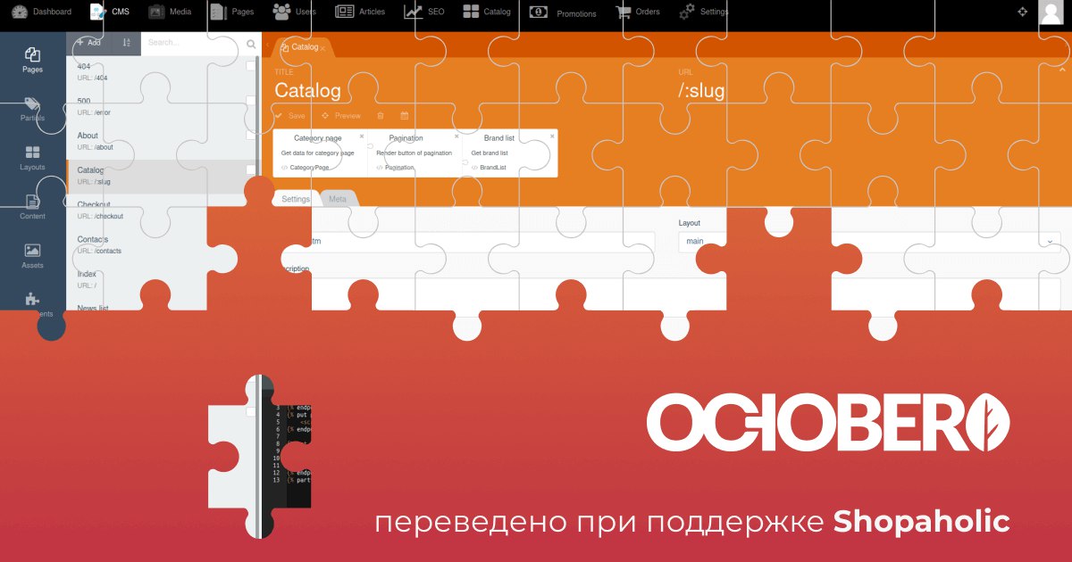Open the user account avatar
This screenshot has width=1072, height=562.
1051,12
